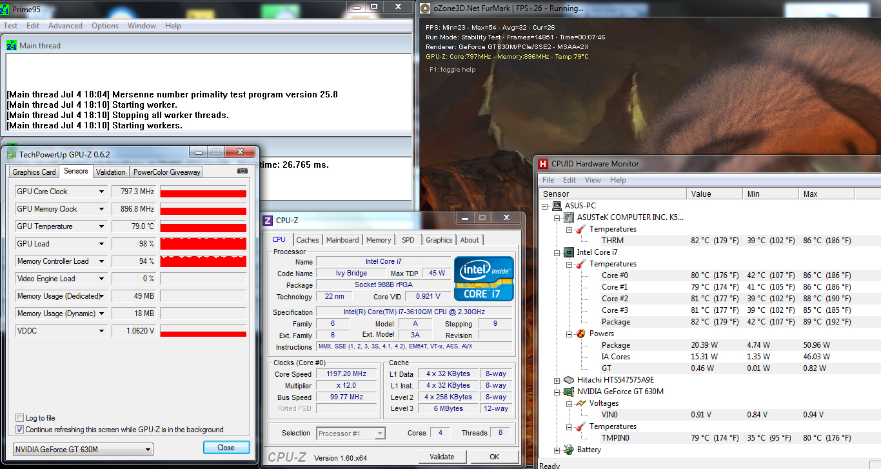Collapse the Intel Core i7 tree node
The image size is (881, 469).
point(558,252)
